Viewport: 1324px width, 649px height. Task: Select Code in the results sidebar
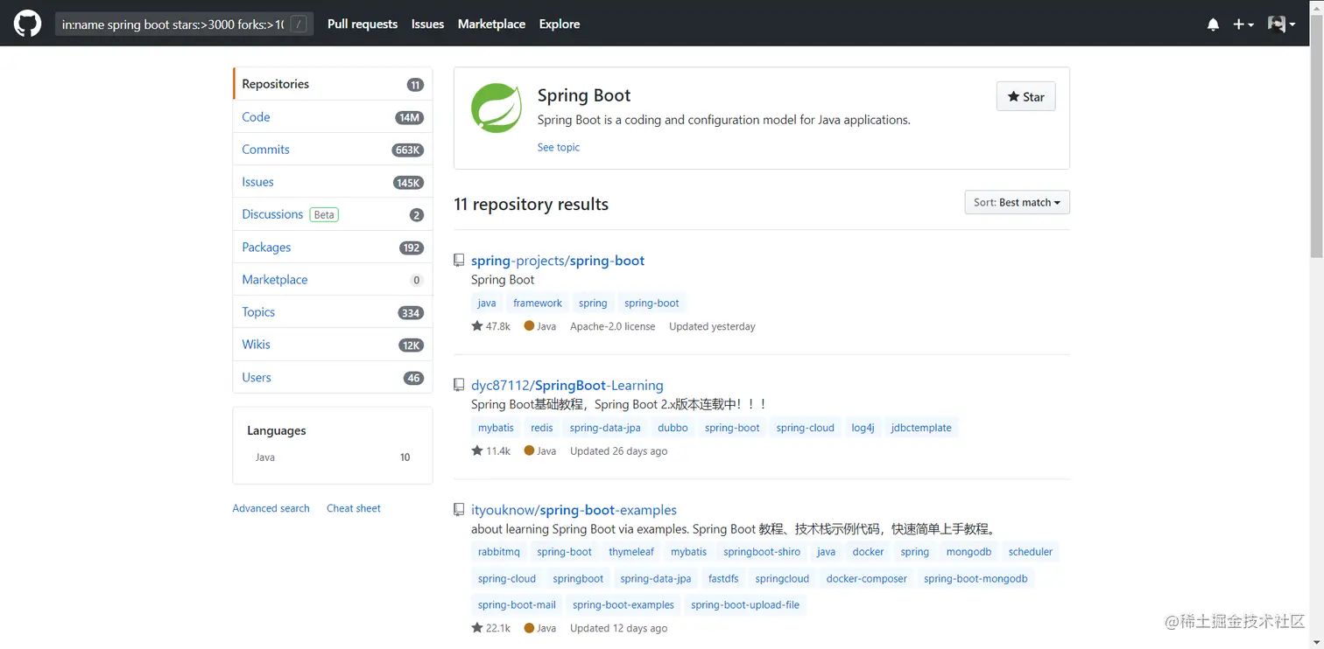333,116
